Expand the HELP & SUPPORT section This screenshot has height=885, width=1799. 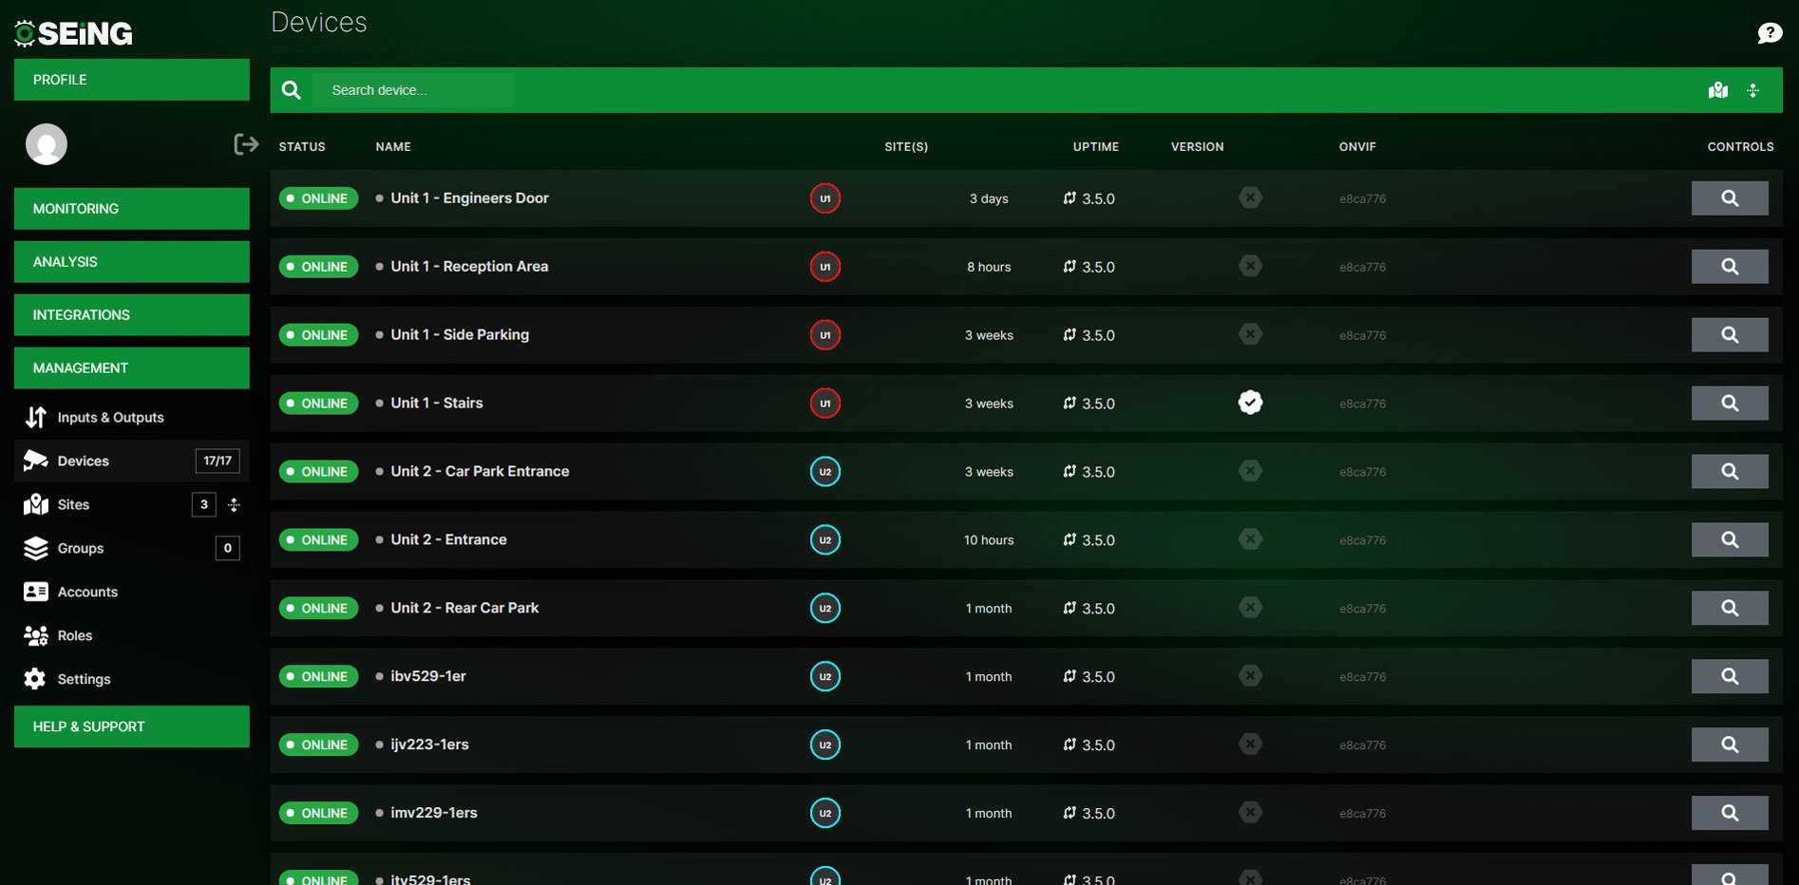pyautogui.click(x=132, y=726)
